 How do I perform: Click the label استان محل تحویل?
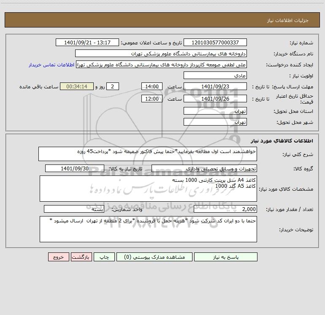(293, 112)
